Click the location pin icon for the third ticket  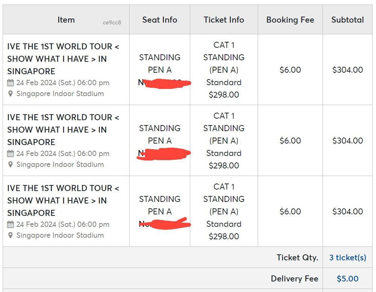click(11, 235)
